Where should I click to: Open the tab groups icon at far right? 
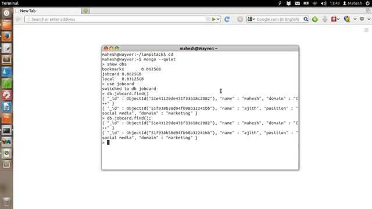coord(368,10)
